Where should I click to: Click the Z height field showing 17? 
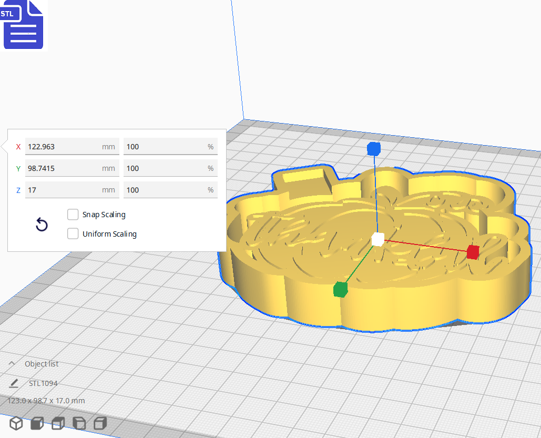click(72, 190)
